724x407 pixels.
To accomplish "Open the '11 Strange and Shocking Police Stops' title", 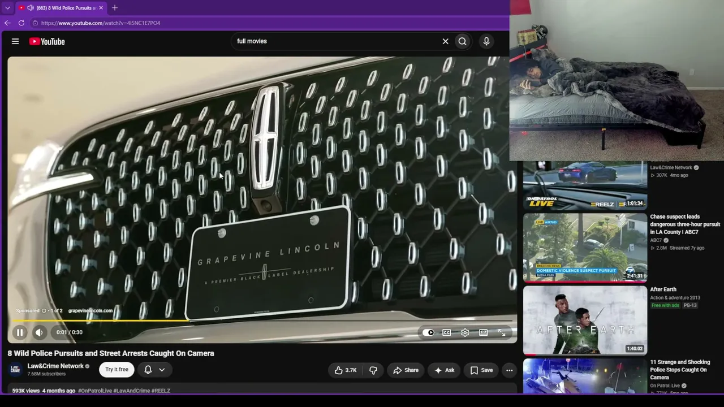I will pos(680,370).
